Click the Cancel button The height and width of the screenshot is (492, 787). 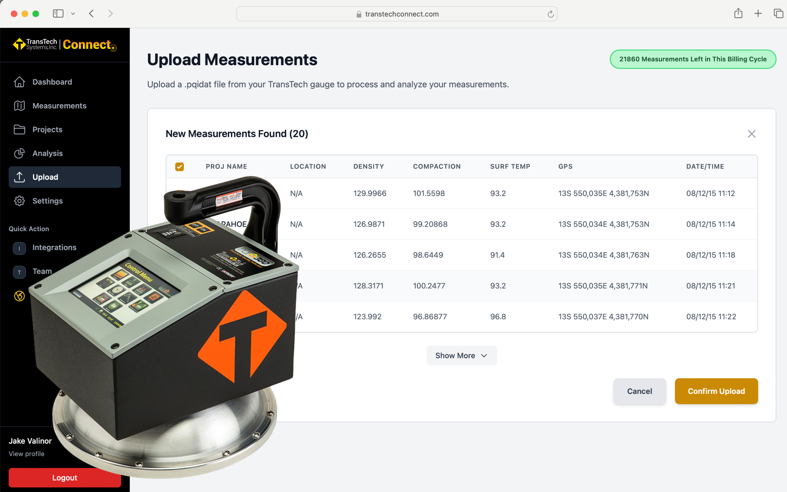(639, 391)
